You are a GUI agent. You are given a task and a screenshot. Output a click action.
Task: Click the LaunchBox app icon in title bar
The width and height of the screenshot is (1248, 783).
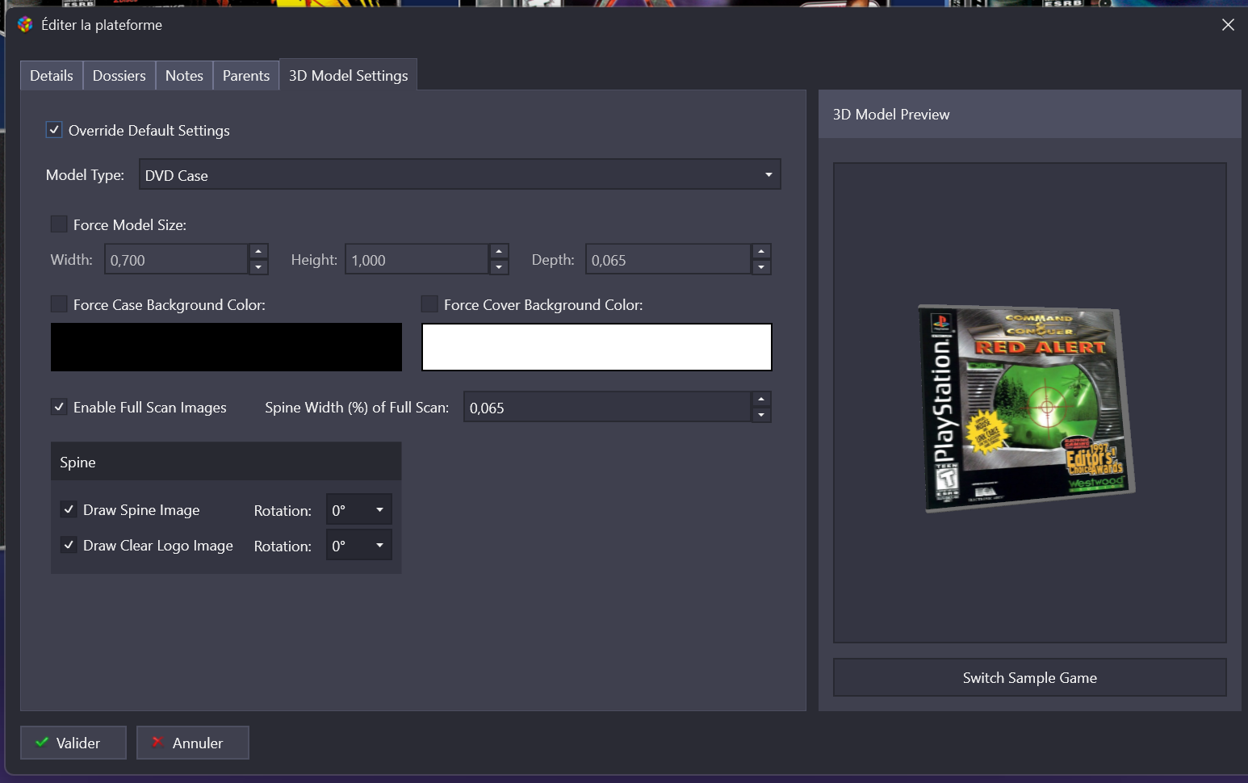tap(25, 25)
